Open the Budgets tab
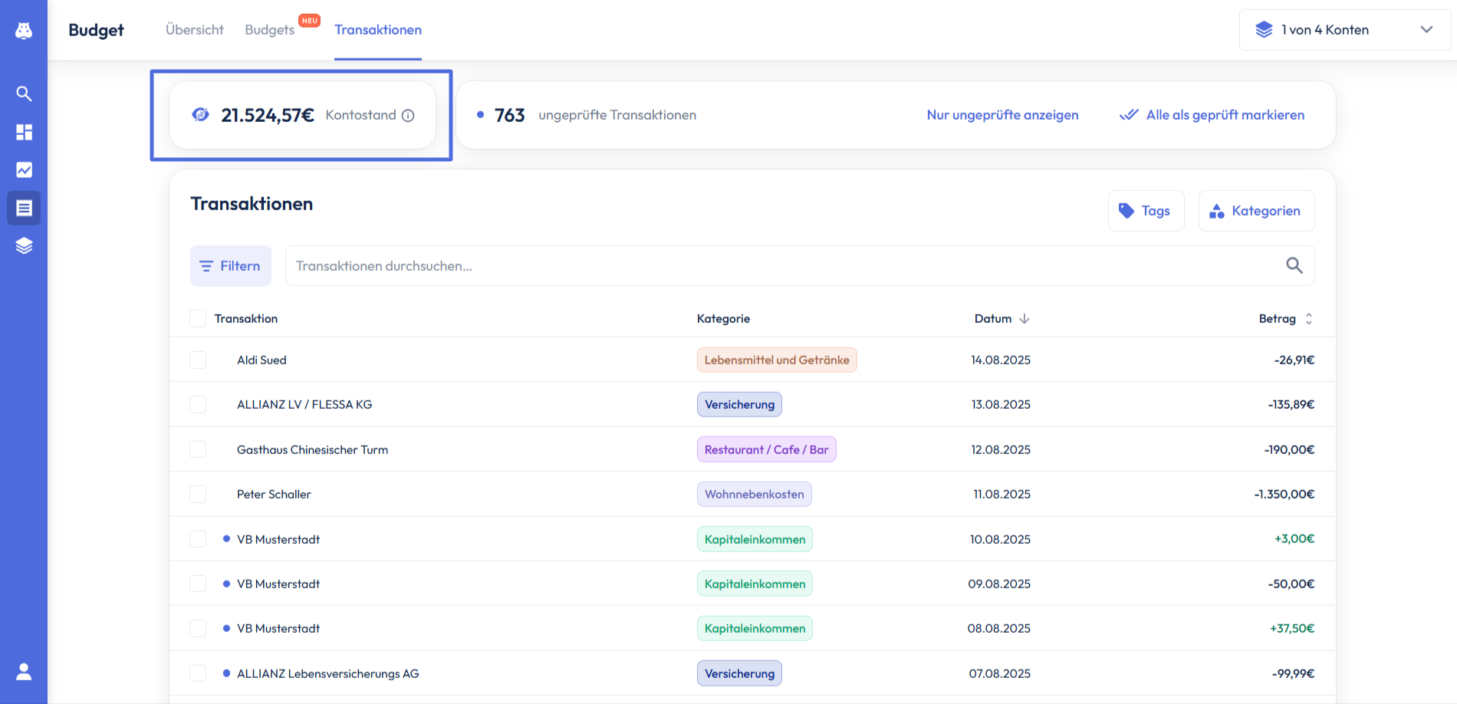 click(x=270, y=30)
